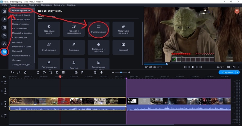Open the 16:9 aspect ratio dropdown

[220, 67]
